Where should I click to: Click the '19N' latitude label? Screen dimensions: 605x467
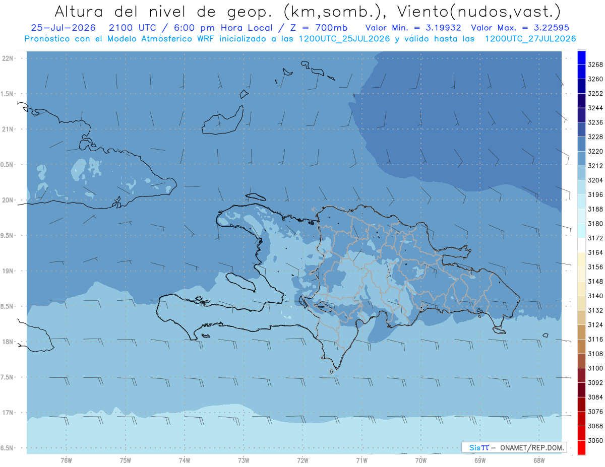9,271
